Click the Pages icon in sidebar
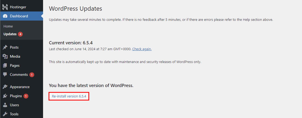This screenshot has width=302, height=118. click(x=5, y=65)
